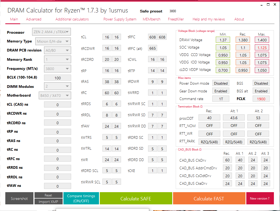Click the tRC ns input field
Viewport: 280px width, 211px height.
58,150
